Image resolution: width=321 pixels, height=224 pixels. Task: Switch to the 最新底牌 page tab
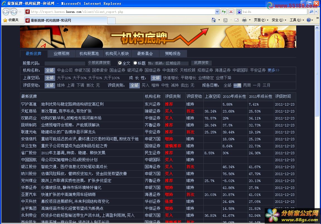click(x=33, y=54)
